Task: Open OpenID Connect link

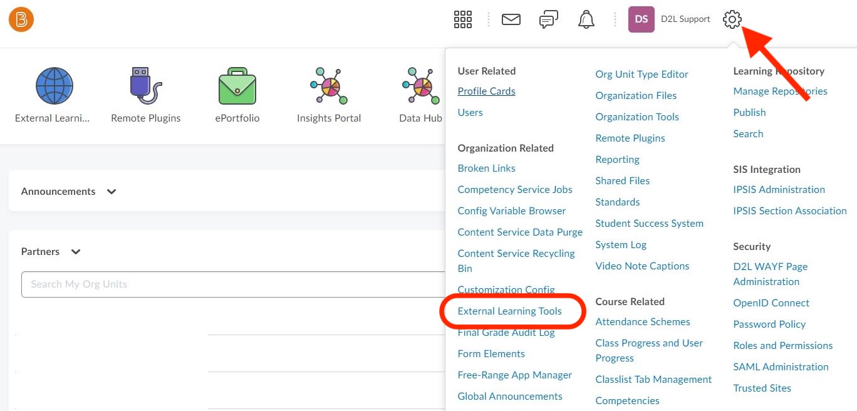Action: click(771, 303)
